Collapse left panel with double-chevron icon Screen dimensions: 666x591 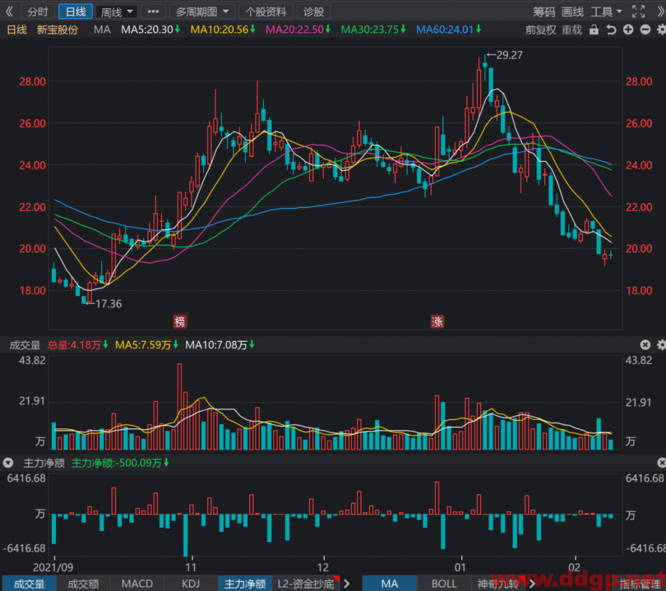pos(9,12)
